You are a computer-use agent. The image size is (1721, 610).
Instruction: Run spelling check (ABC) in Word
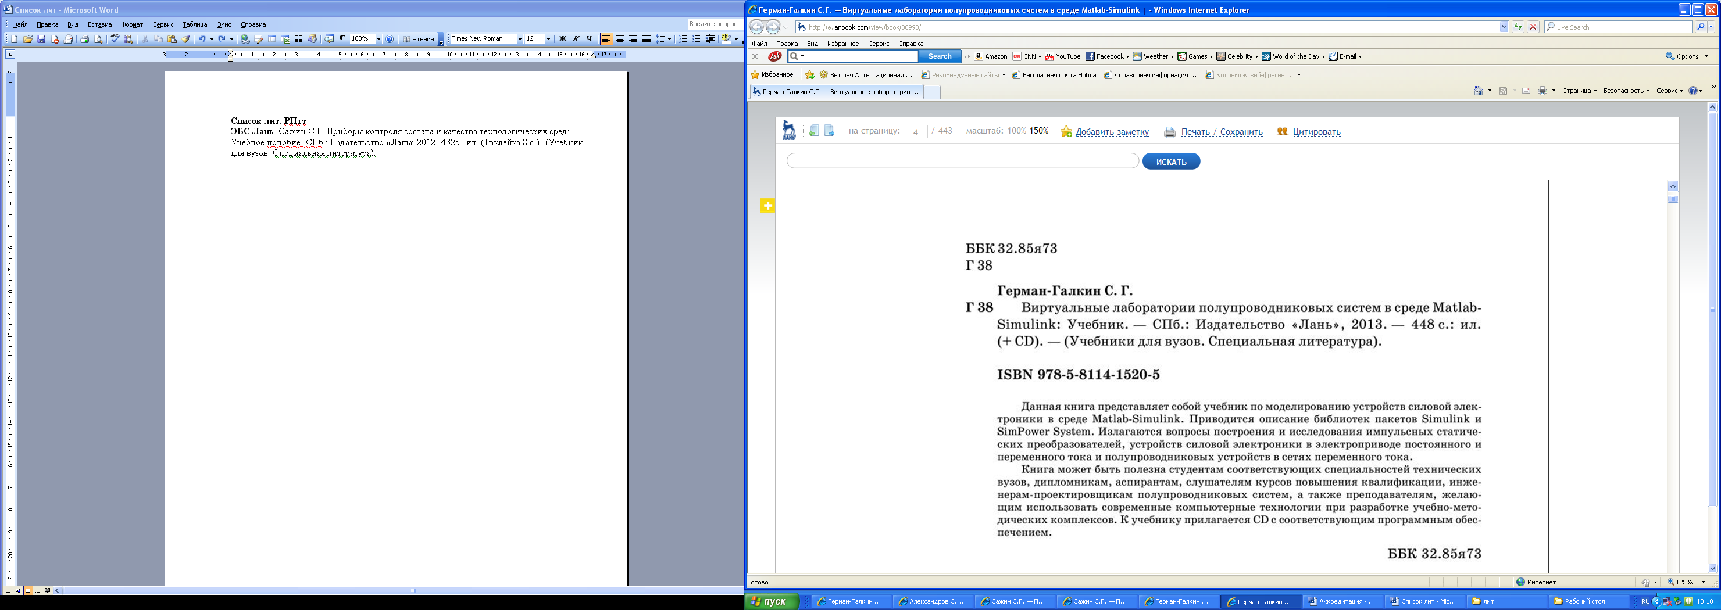115,39
